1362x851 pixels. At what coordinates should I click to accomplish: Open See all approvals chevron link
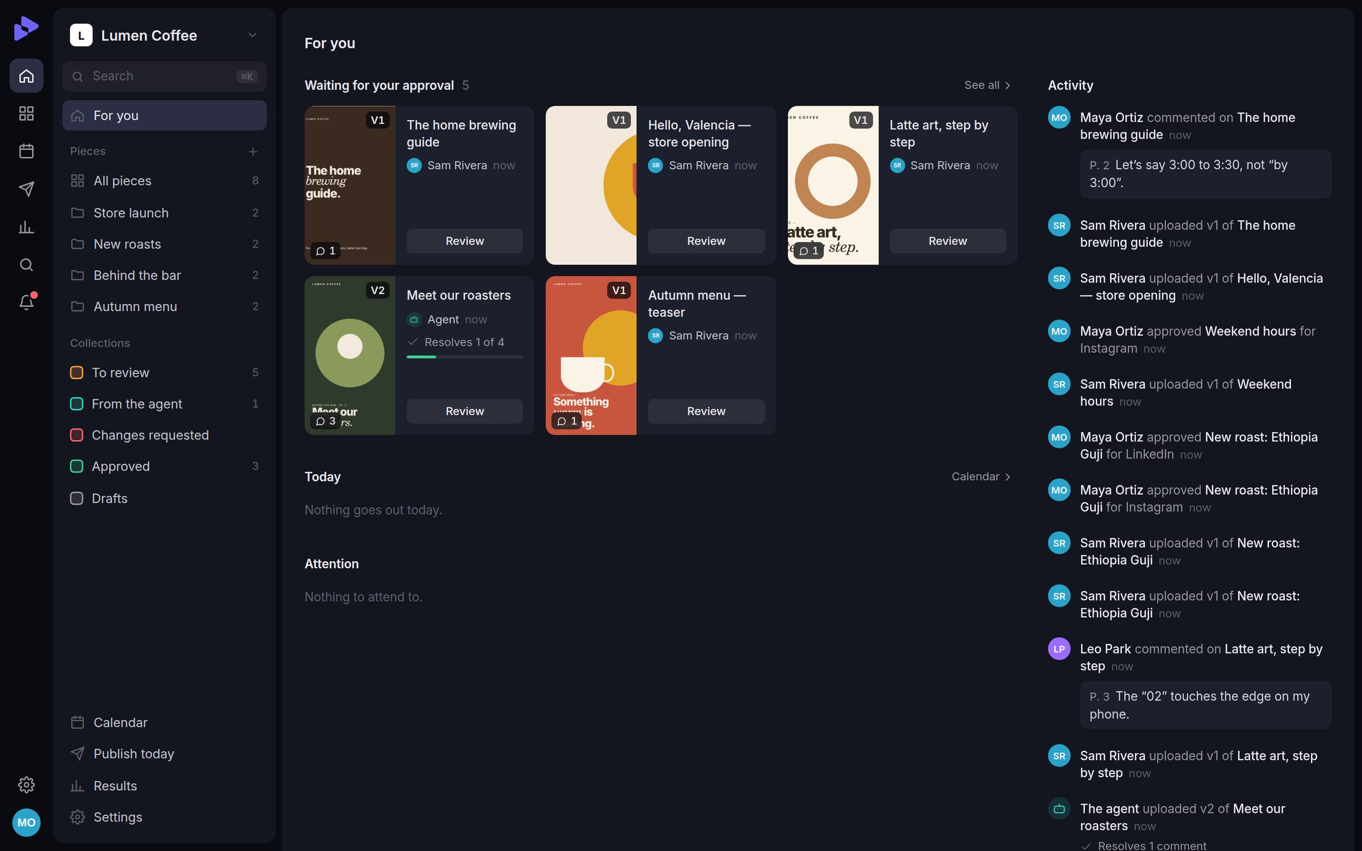(x=987, y=85)
